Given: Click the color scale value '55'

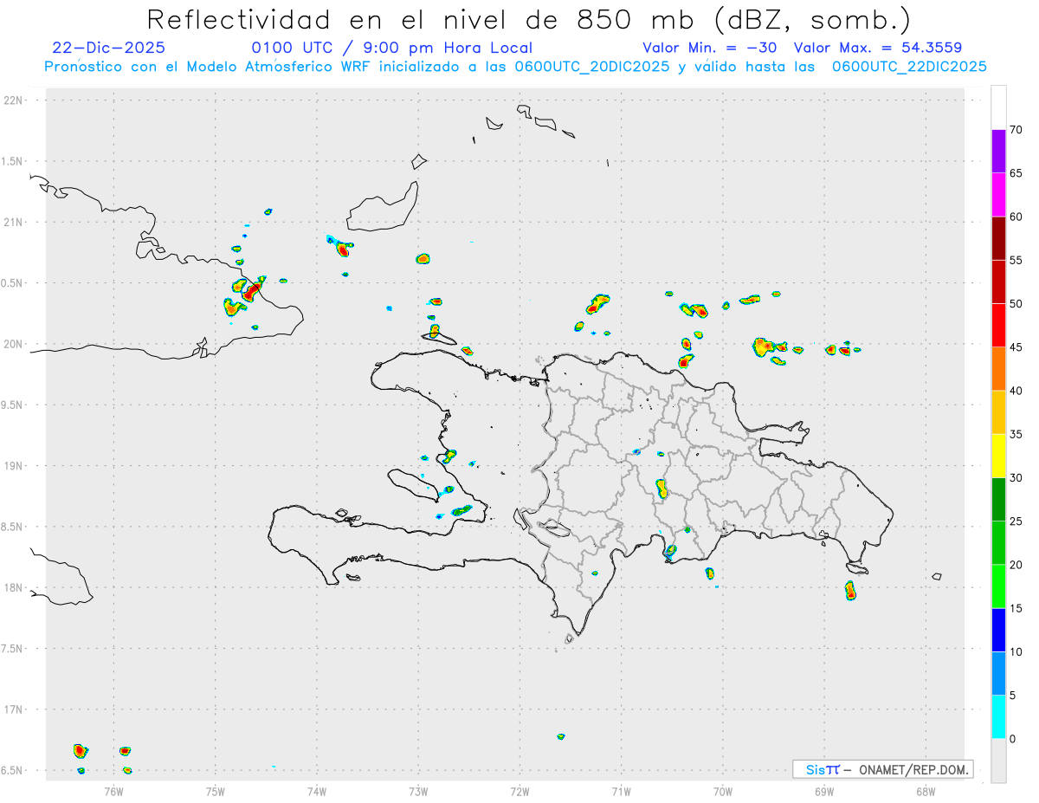Looking at the screenshot, I should (1016, 261).
